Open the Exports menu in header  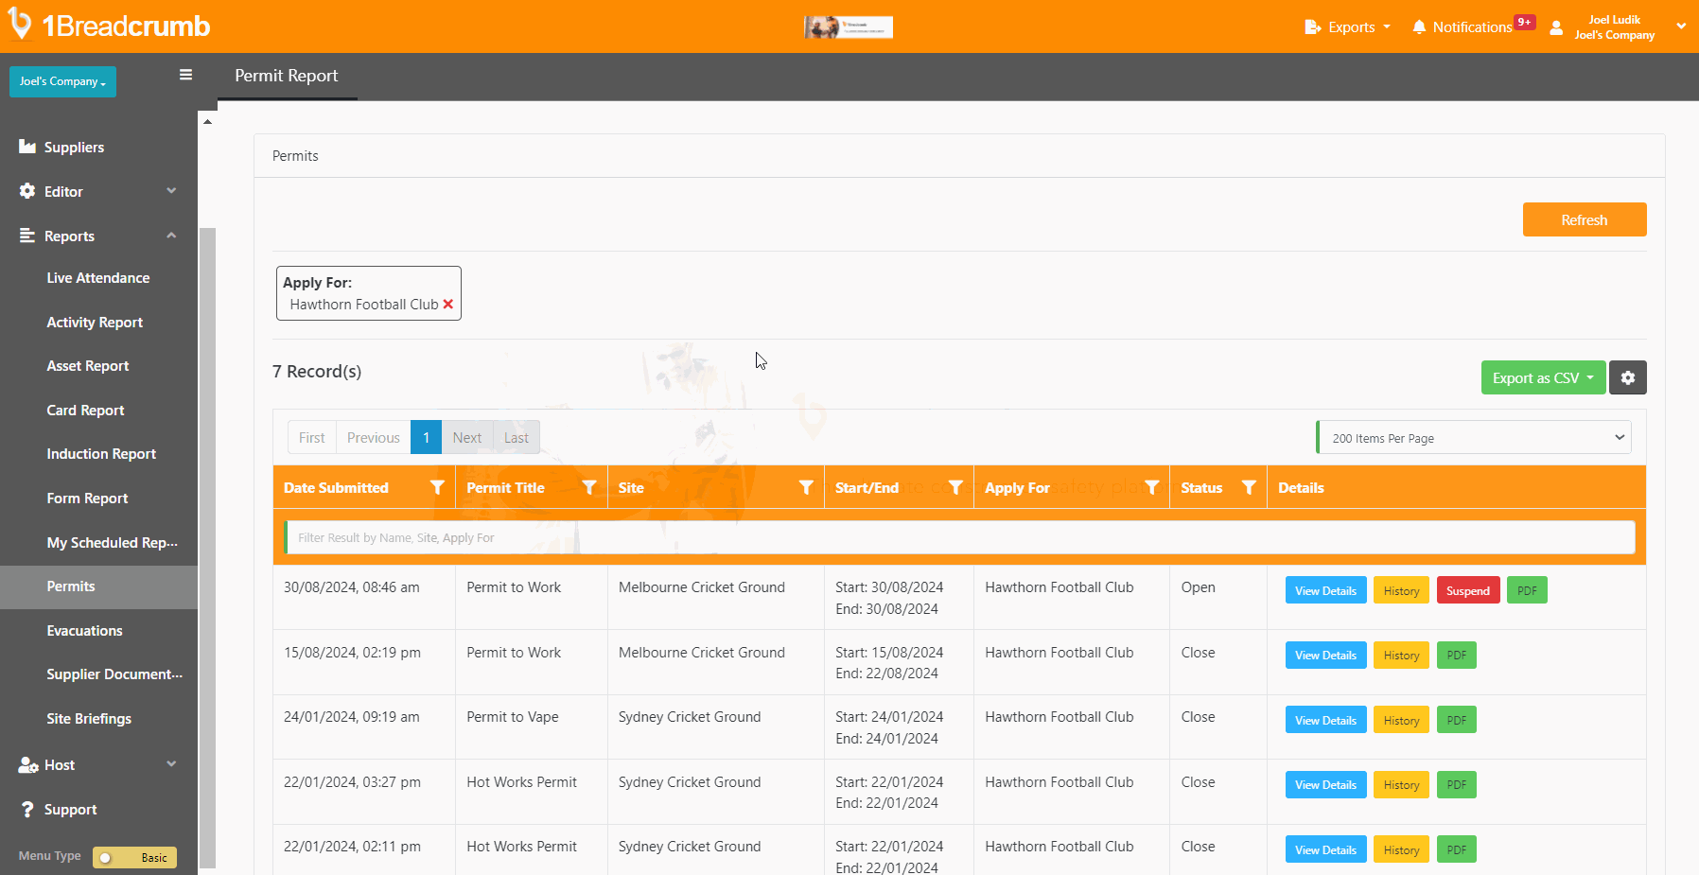(x=1347, y=27)
